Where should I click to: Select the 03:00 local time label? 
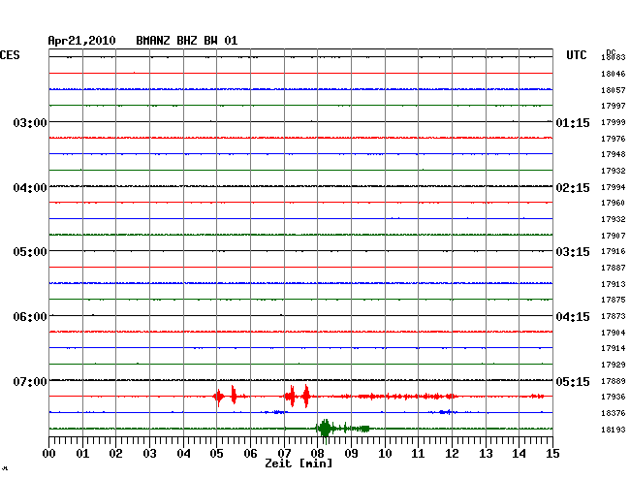pyautogui.click(x=30, y=122)
